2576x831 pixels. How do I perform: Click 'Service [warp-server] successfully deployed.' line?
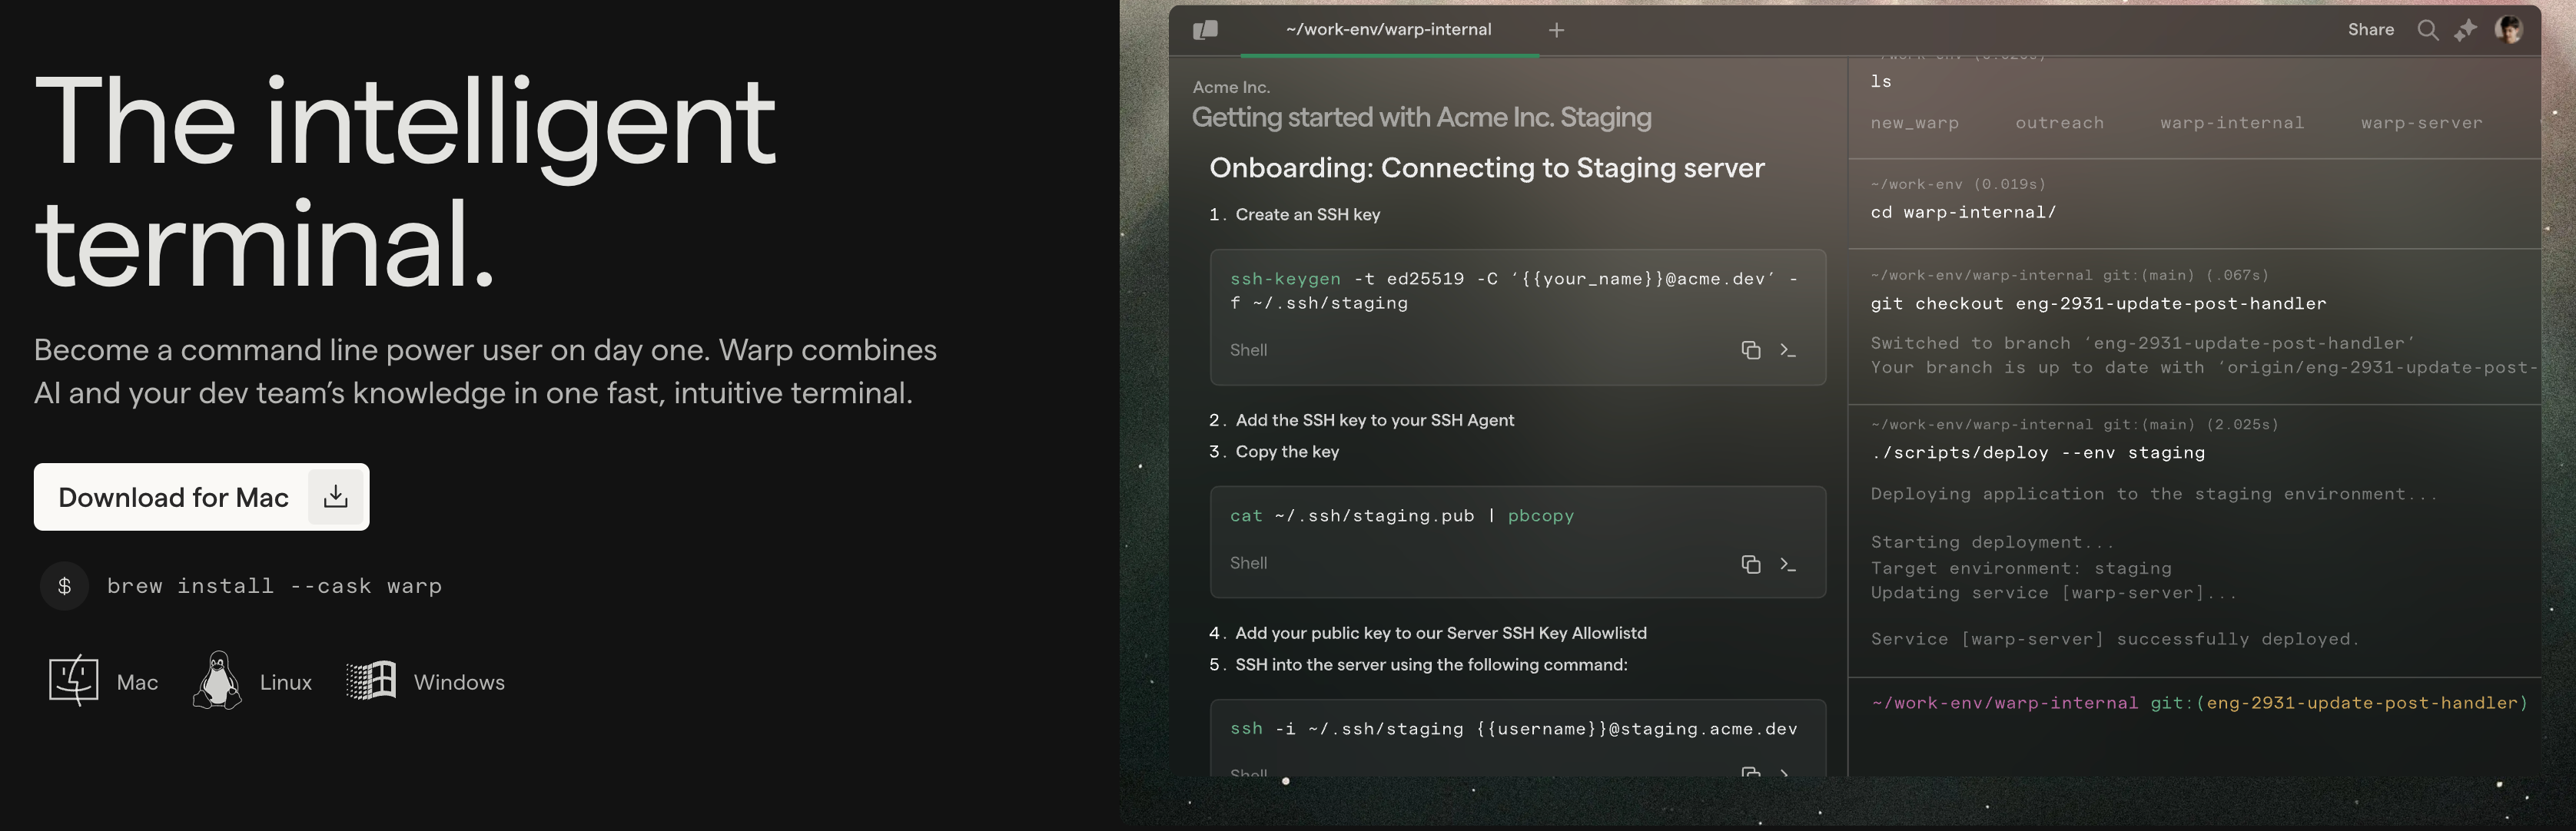[x=2115, y=639]
